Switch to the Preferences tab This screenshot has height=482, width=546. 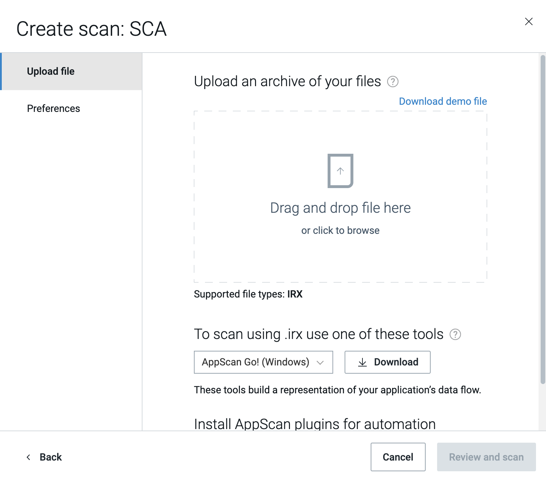click(54, 109)
